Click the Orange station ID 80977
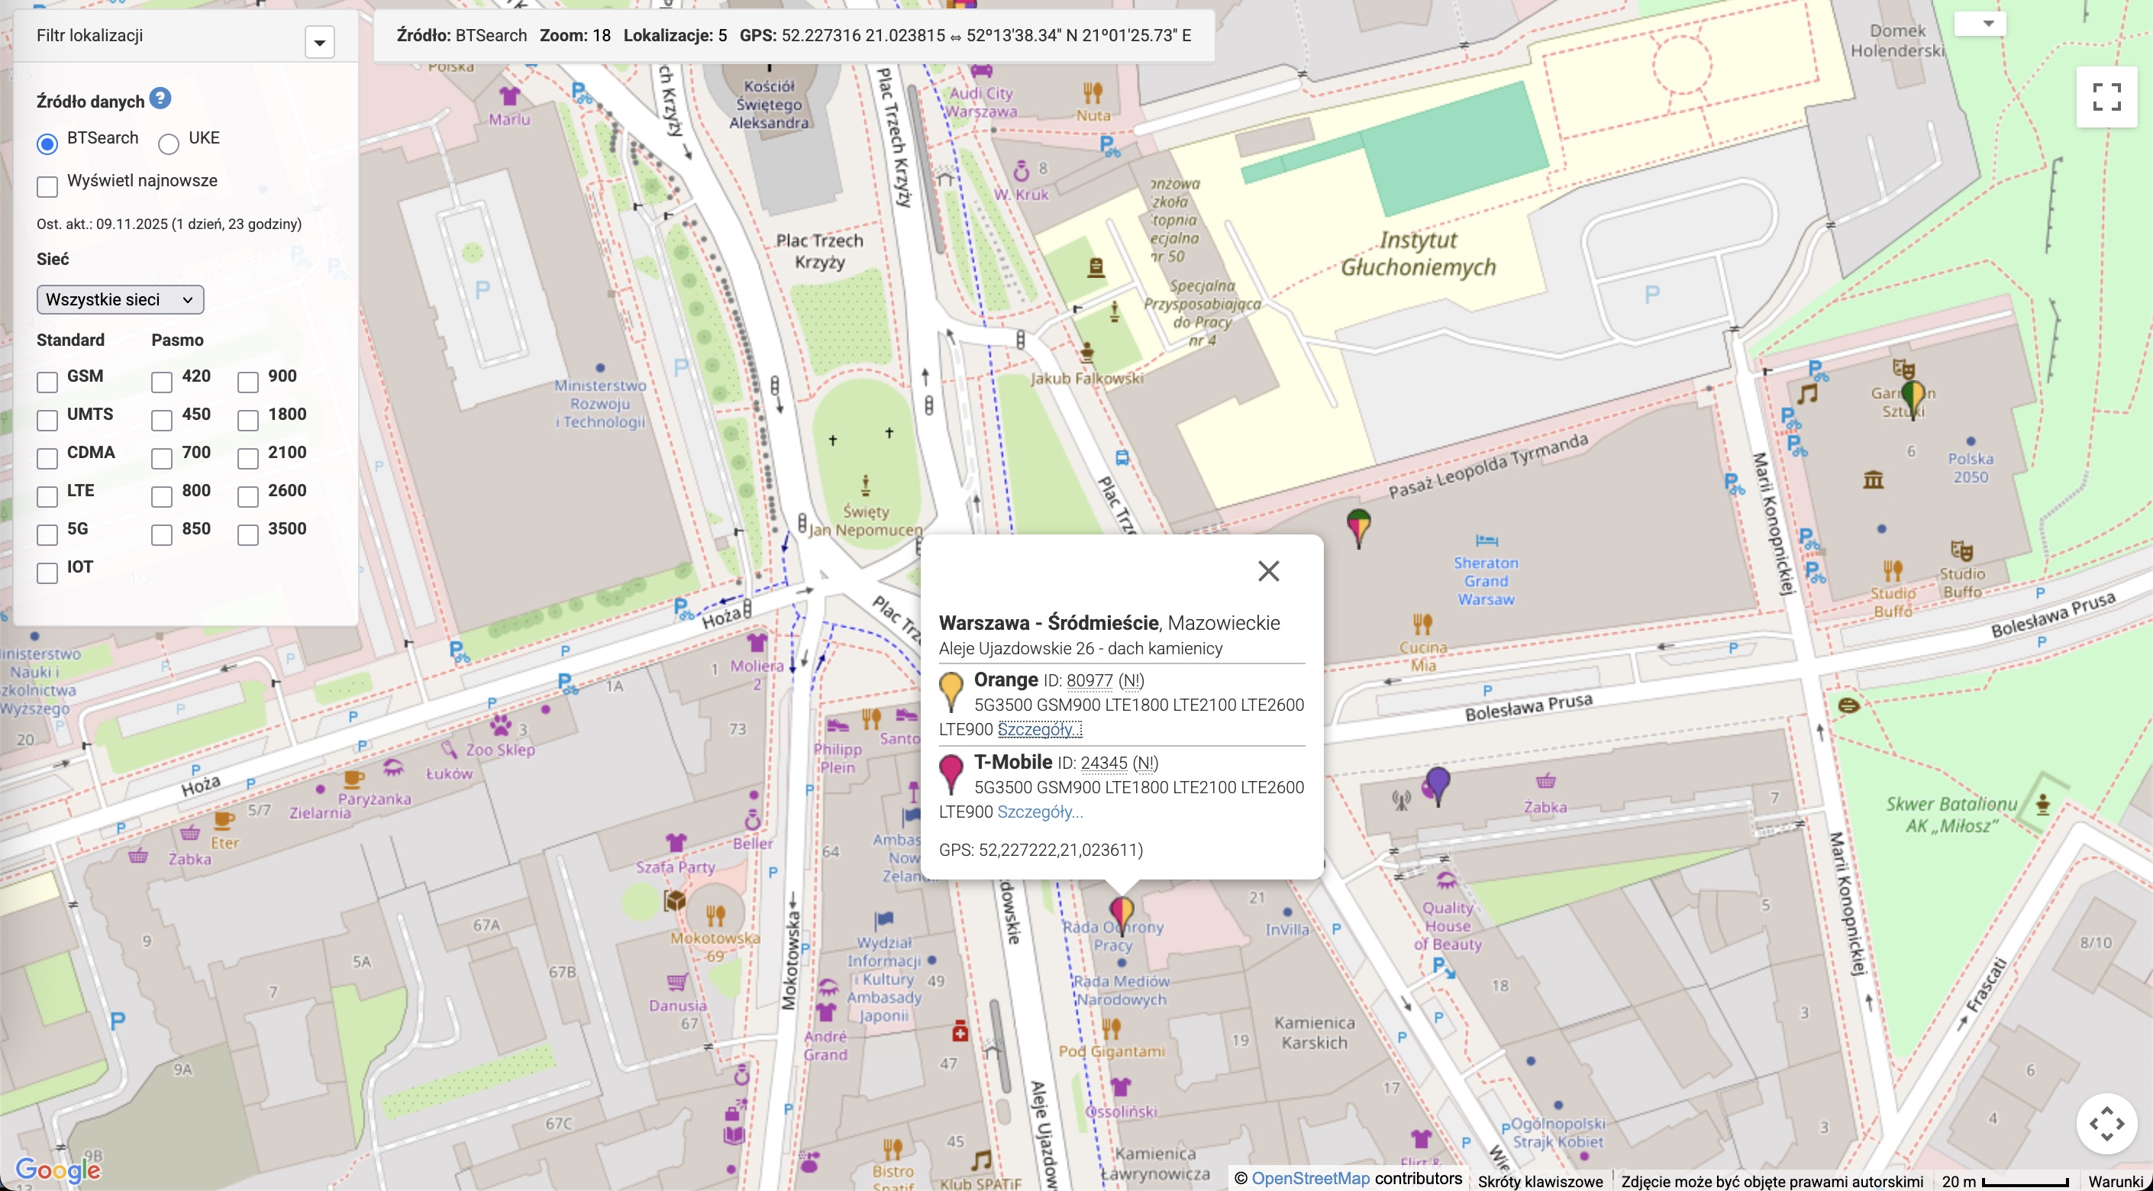This screenshot has width=2153, height=1191. click(x=1089, y=680)
